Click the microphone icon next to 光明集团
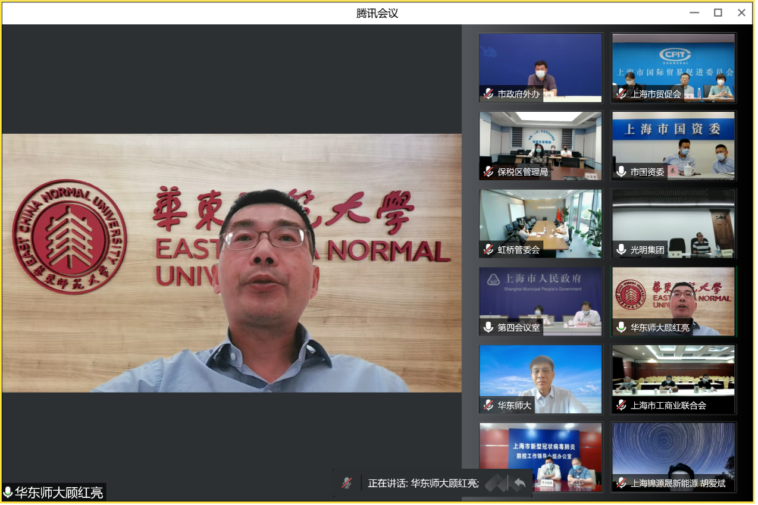 pos(621,249)
